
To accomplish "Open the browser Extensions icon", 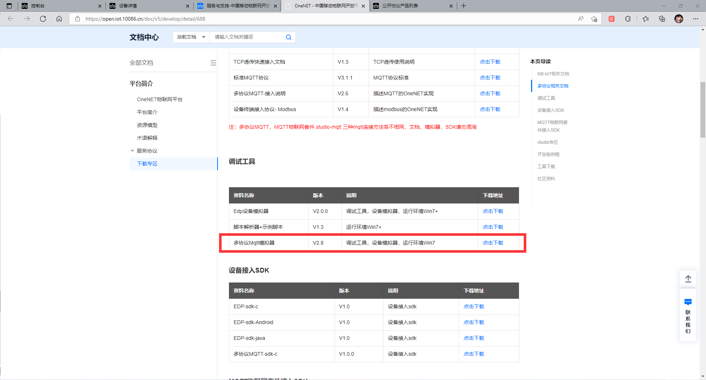I will tap(628, 19).
